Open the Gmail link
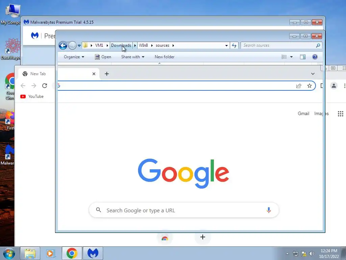This screenshot has width=346, height=260. coord(303,113)
